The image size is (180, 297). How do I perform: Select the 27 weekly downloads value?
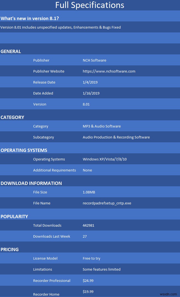coord(85,236)
